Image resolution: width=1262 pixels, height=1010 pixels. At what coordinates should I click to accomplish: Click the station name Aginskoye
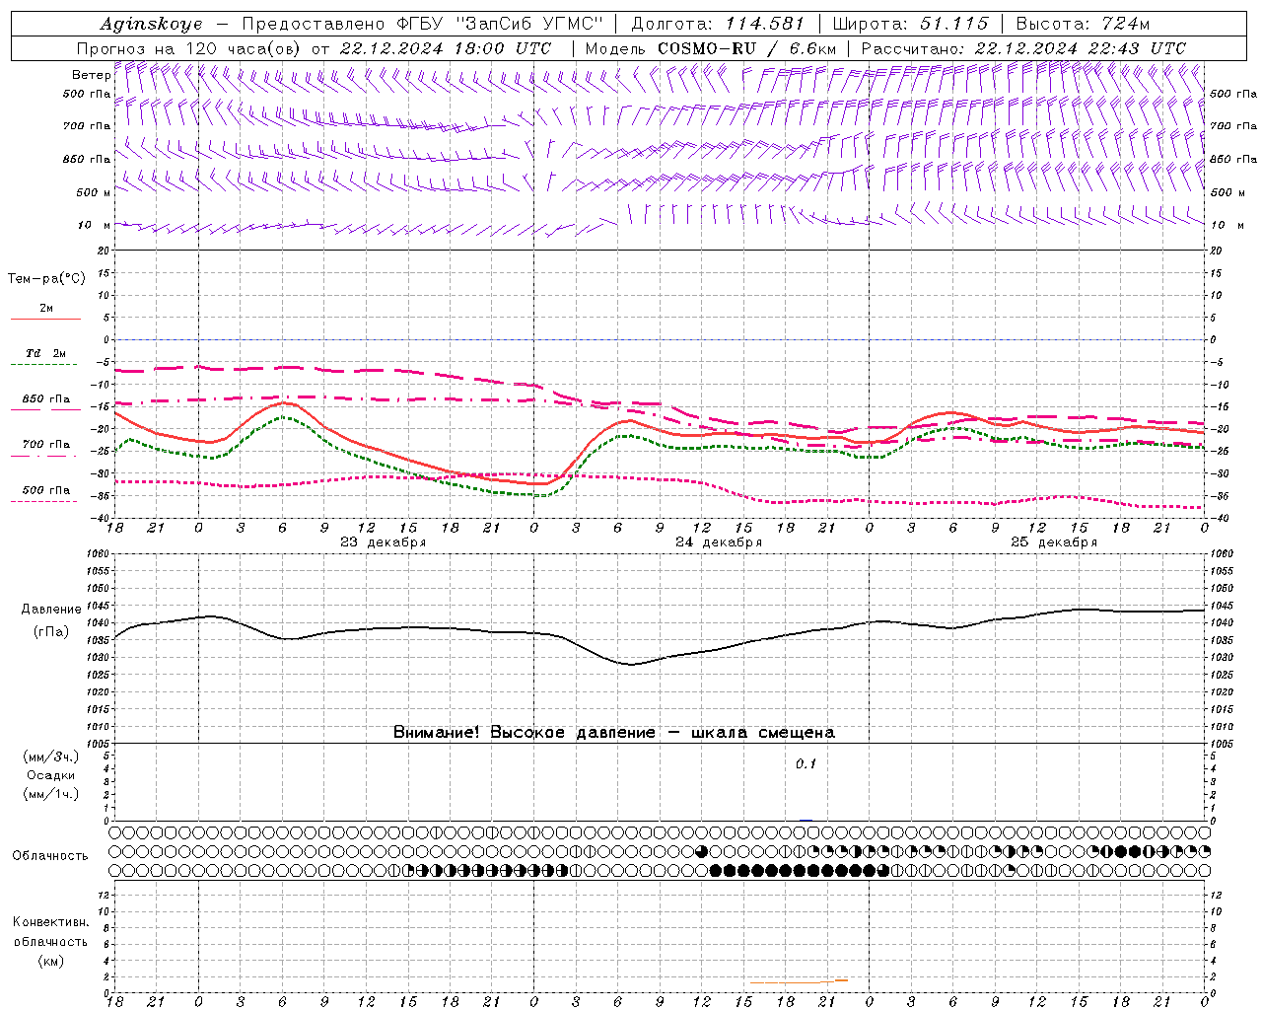coord(151,24)
